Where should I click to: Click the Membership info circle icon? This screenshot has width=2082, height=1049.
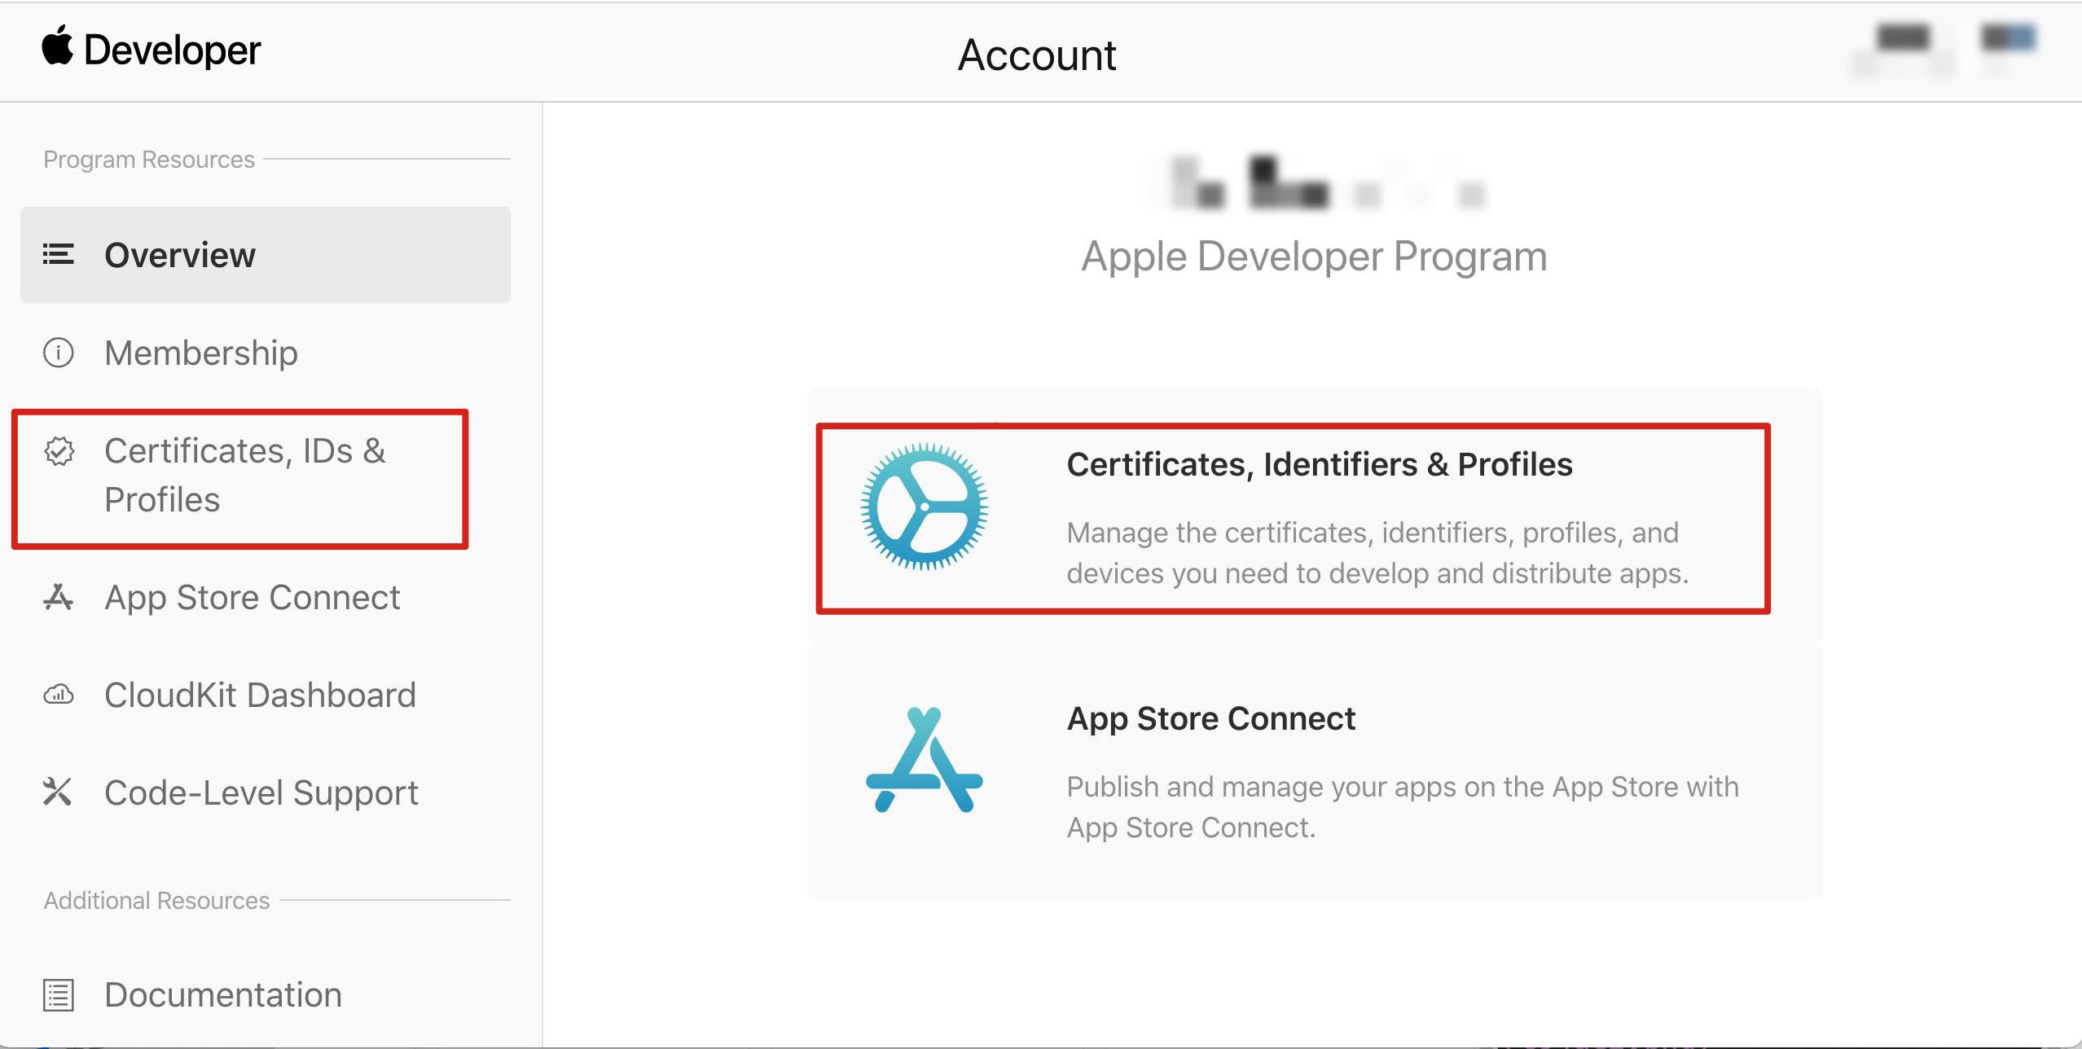[x=58, y=353]
